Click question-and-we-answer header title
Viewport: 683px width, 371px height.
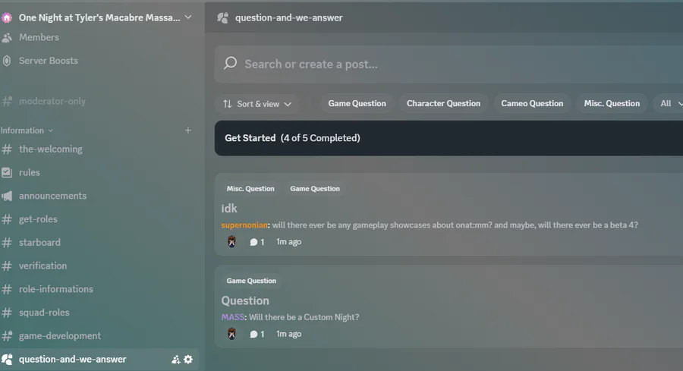[289, 18]
